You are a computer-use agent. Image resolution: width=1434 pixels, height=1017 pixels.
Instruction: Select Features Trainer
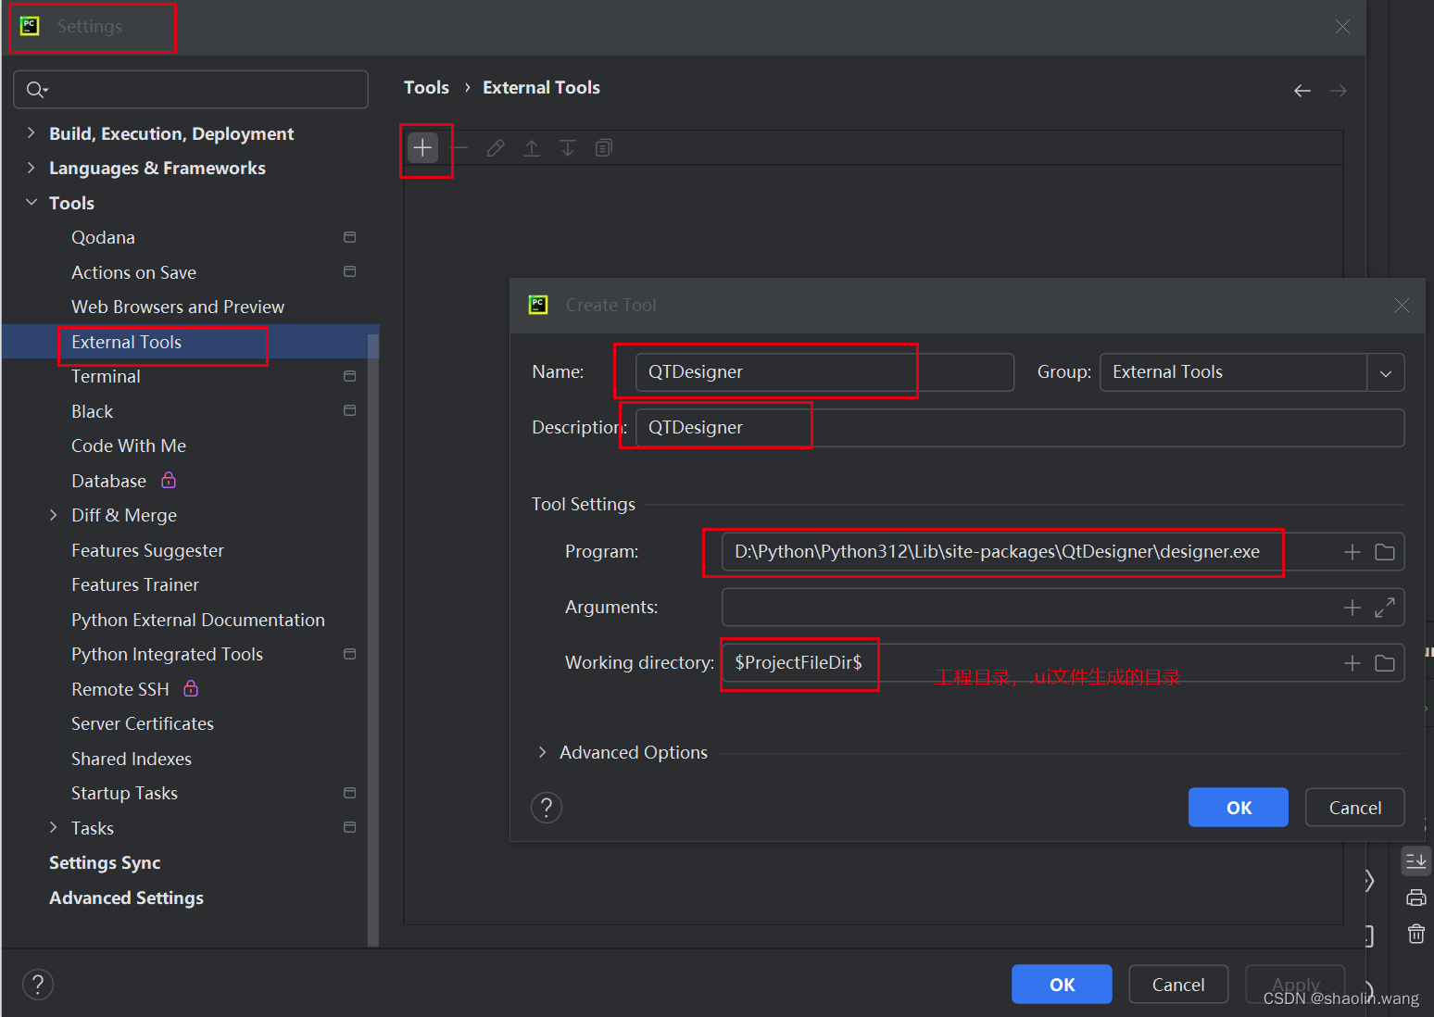pyautogui.click(x=135, y=584)
